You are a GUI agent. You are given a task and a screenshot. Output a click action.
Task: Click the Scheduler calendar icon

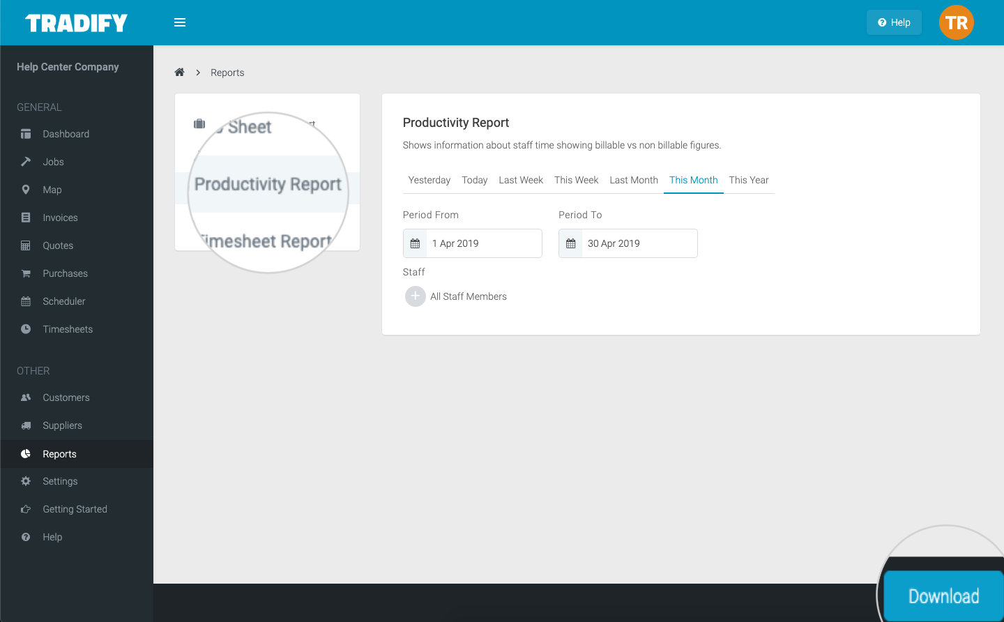coord(26,301)
